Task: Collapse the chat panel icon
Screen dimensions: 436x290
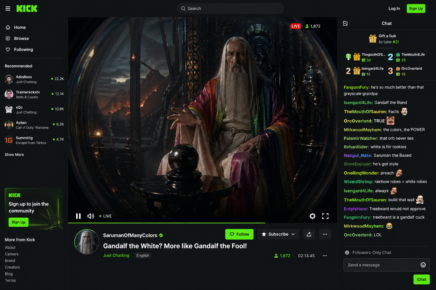Action: [x=345, y=24]
